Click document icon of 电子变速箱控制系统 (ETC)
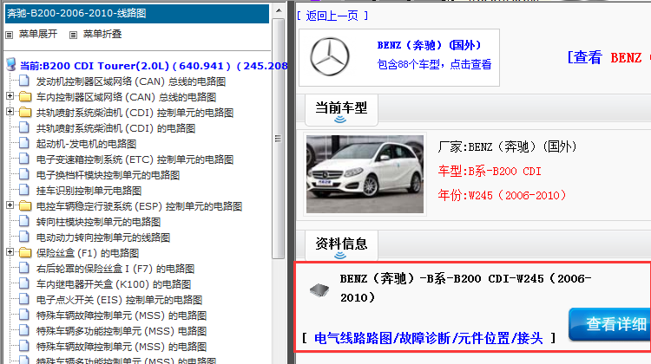 [x=24, y=159]
